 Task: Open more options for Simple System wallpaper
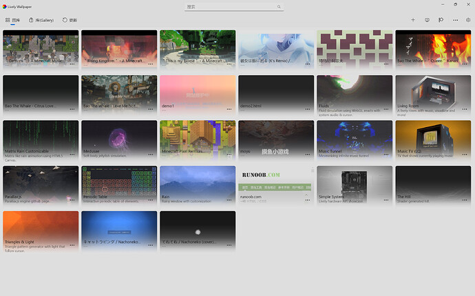386,200
